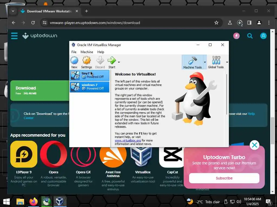Select Global Tools in VirtualBox
Image resolution: width=277 pixels, height=207 pixels.
pyautogui.click(x=216, y=62)
